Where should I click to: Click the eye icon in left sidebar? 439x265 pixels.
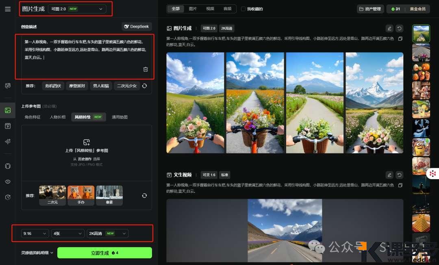[x=7, y=182]
